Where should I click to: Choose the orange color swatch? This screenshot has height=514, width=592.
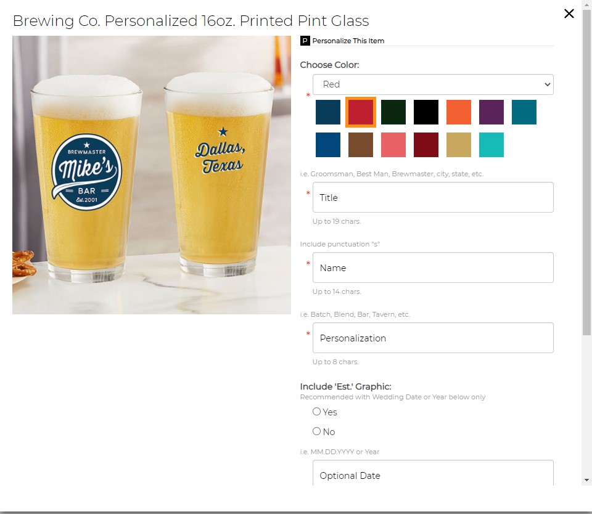459,112
